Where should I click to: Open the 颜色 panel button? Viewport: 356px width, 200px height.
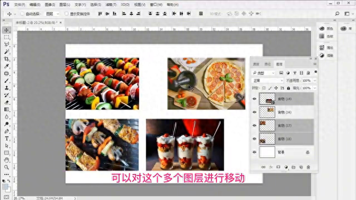327,28
